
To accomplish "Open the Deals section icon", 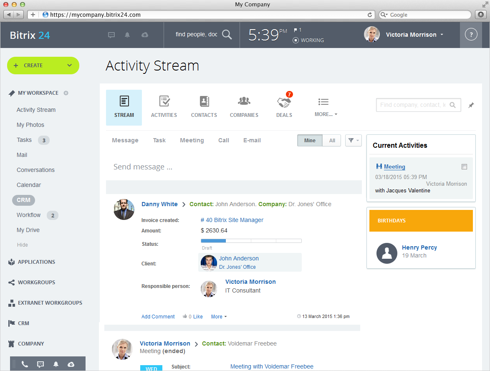I will [x=284, y=102].
